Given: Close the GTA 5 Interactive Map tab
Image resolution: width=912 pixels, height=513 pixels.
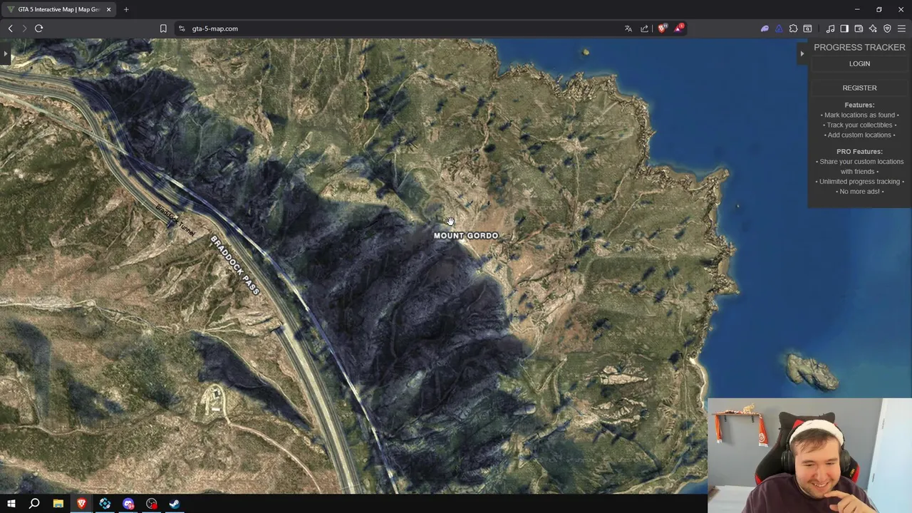Looking at the screenshot, I should [x=109, y=9].
